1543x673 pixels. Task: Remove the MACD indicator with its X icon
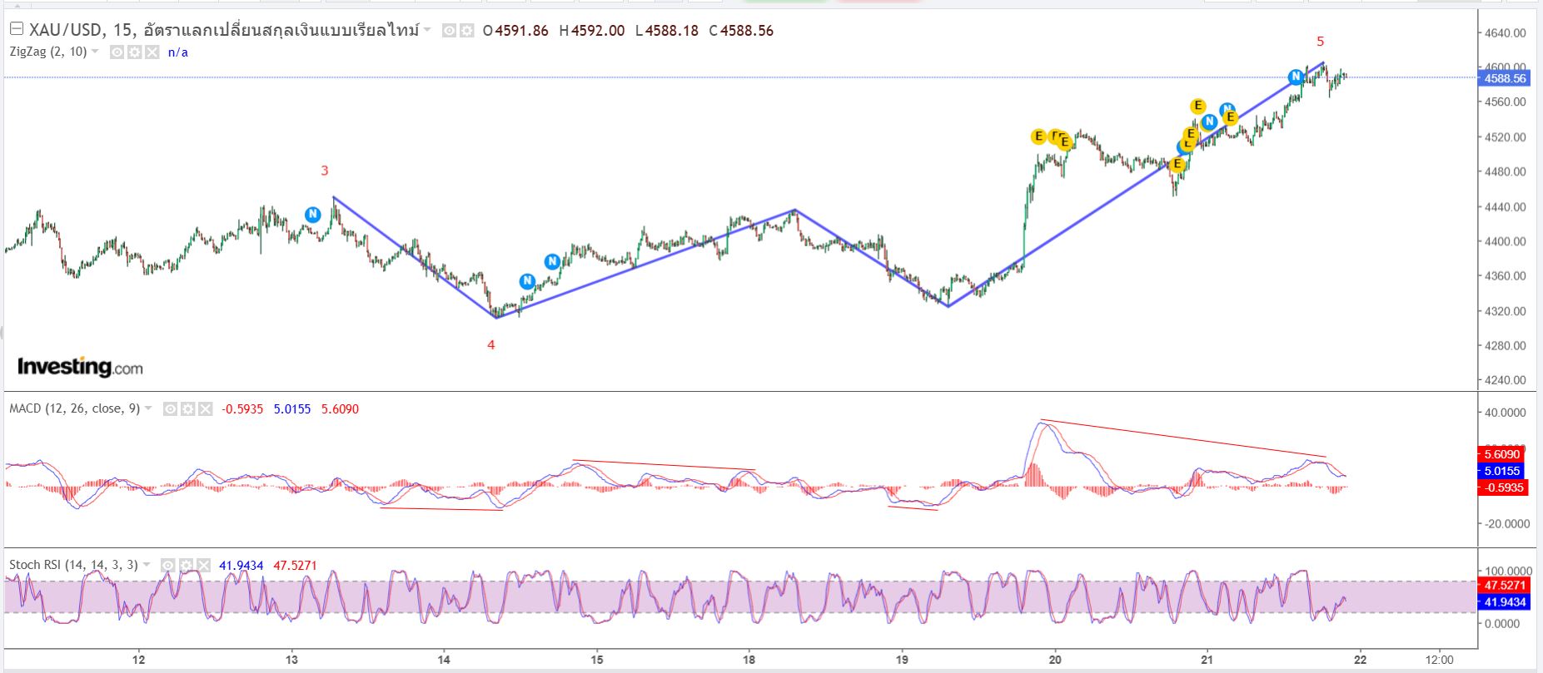[x=205, y=409]
